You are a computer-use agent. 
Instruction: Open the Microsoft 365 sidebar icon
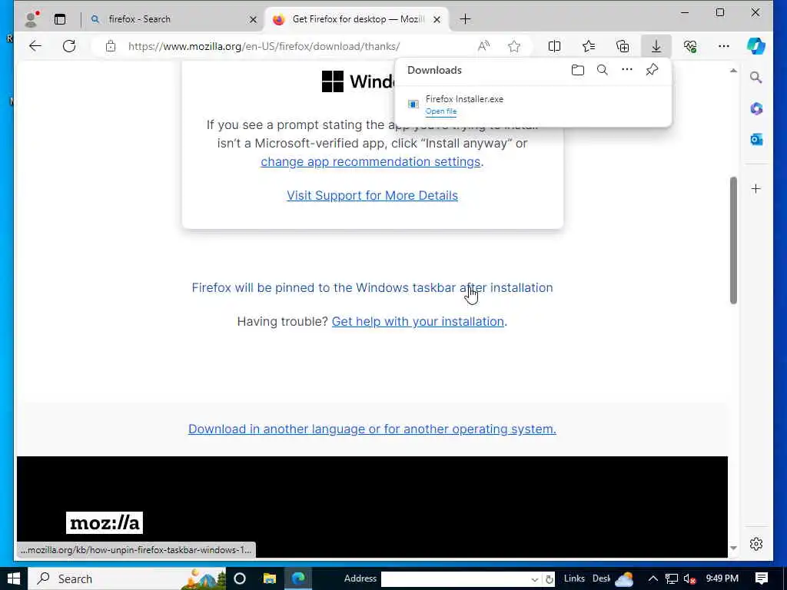(756, 108)
